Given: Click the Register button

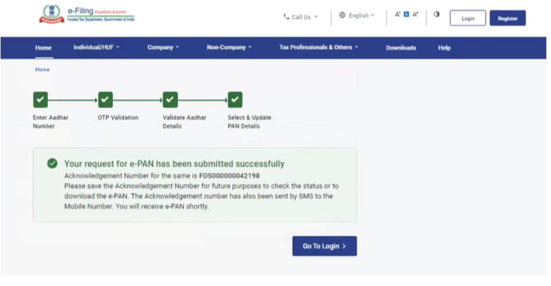Looking at the screenshot, I should [x=507, y=18].
